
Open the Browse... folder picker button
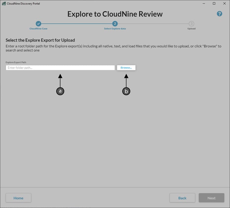[126, 68]
